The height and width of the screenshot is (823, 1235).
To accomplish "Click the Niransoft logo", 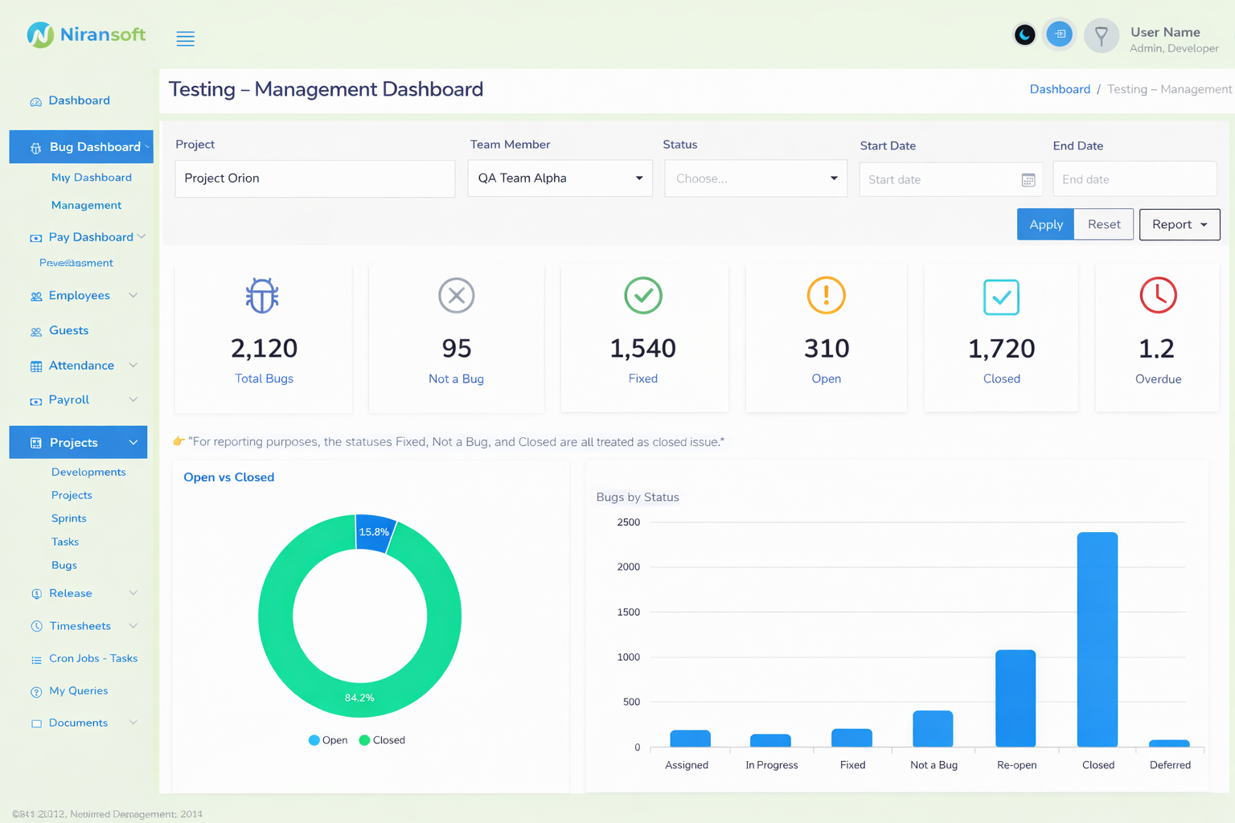I will 86,35.
